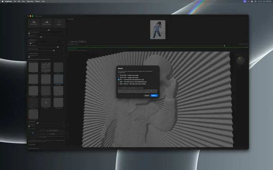
Task: Switch the preview to Height map view
Action: coord(74,42)
